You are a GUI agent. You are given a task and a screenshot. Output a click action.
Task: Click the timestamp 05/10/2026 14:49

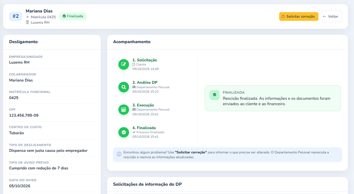145,69
